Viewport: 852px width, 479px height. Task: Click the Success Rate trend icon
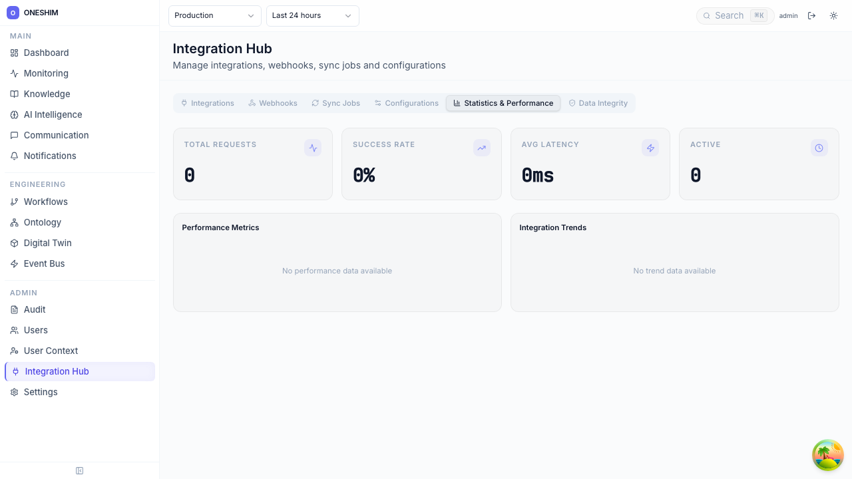(481, 148)
